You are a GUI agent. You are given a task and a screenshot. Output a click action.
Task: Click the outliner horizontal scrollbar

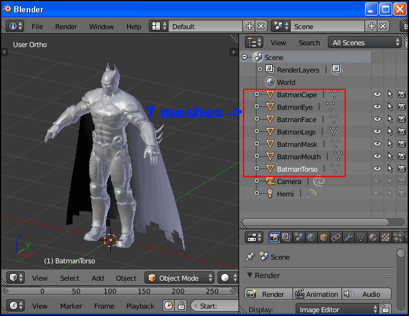tap(315, 222)
